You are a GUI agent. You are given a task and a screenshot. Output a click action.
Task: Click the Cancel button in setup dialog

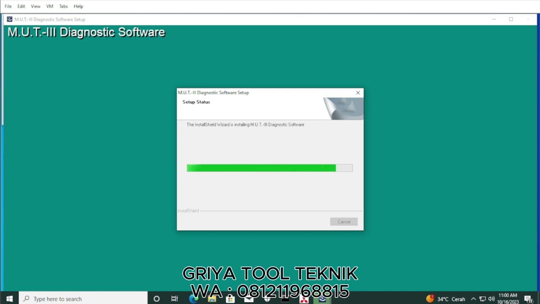pos(344,222)
